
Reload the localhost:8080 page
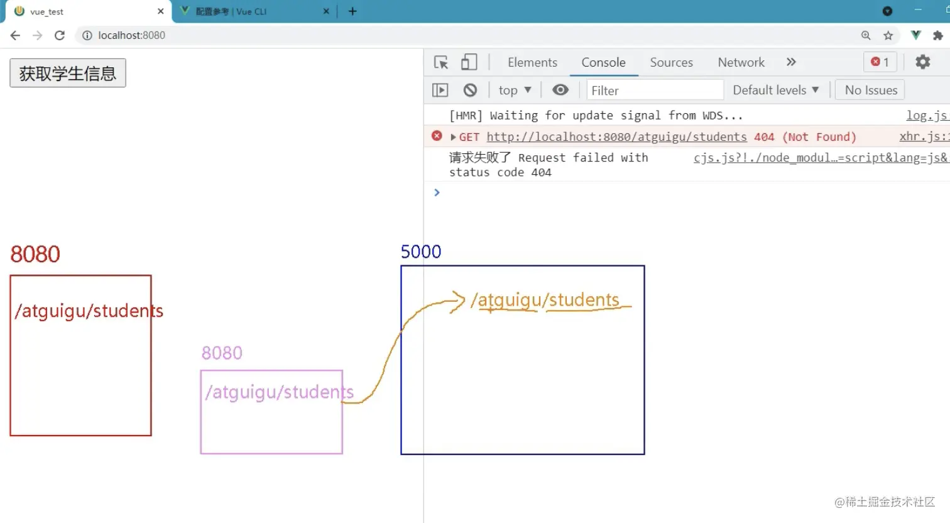[60, 35]
